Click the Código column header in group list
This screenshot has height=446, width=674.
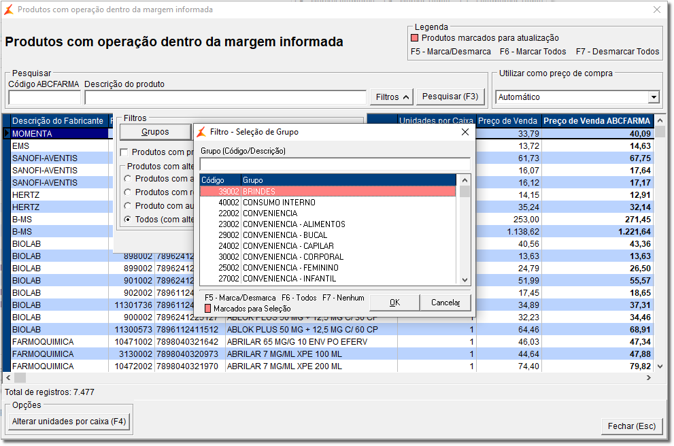220,180
